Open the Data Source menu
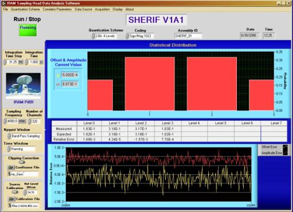This screenshot has width=293, height=212. (x=84, y=9)
